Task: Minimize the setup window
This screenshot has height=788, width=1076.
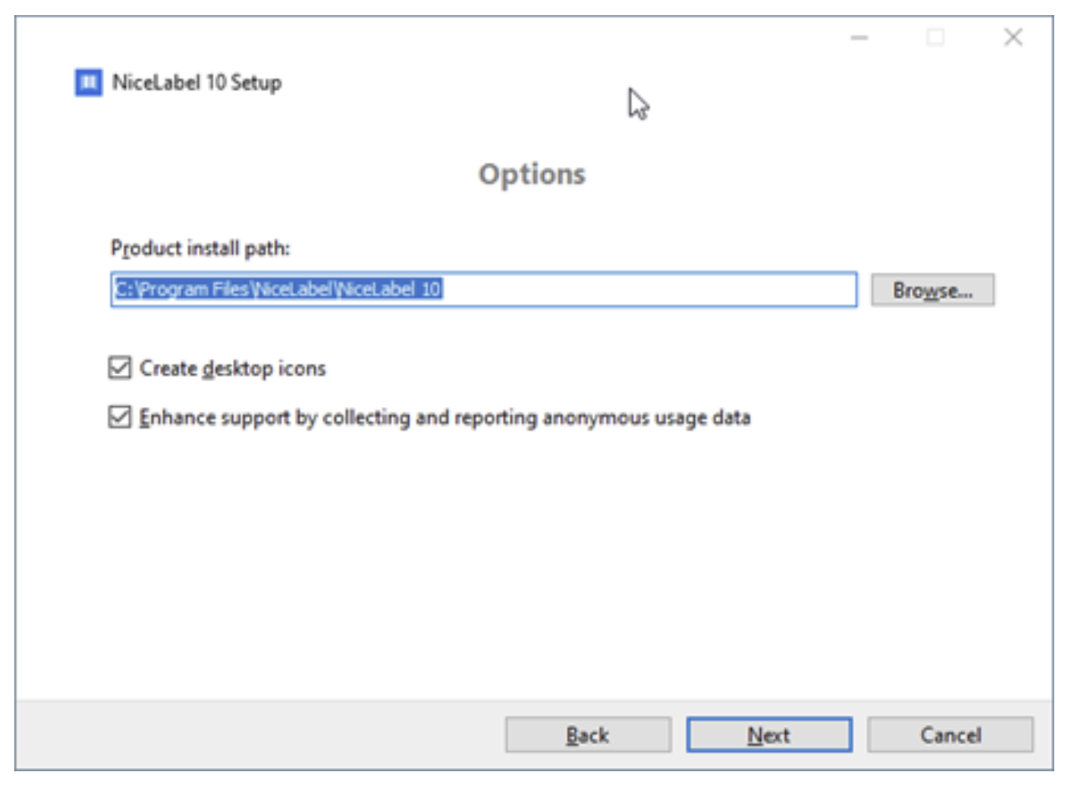Action: pos(860,38)
